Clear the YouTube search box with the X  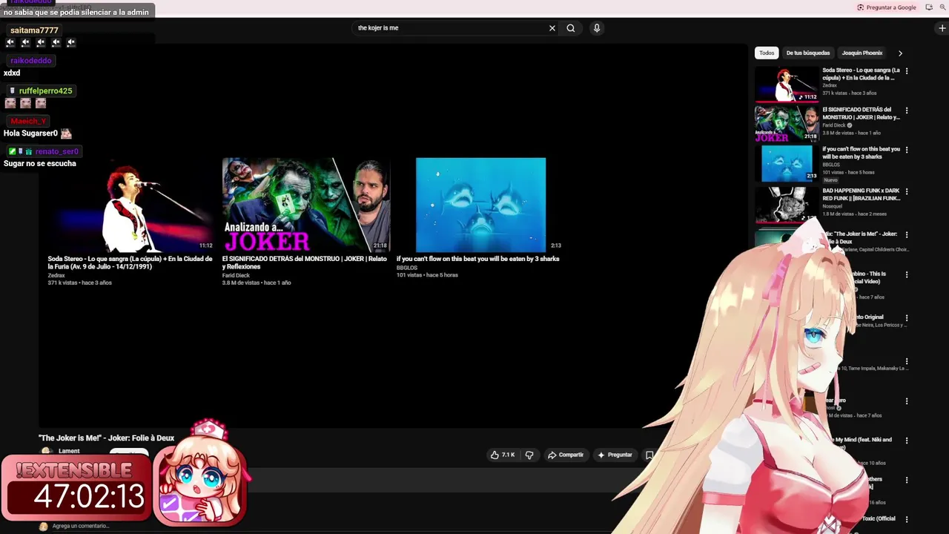click(x=552, y=28)
